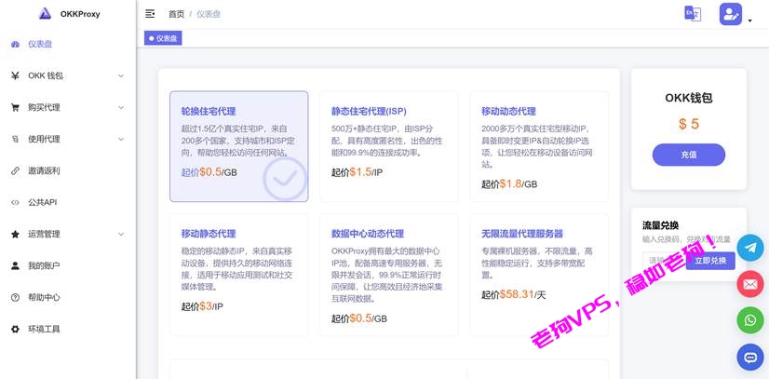Open the user avatar icon
The width and height of the screenshot is (769, 379).
tap(730, 14)
